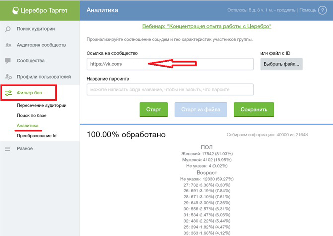333x236 pixels.
Task: Open Поиск по базе submenu item
Action: click(x=32, y=115)
